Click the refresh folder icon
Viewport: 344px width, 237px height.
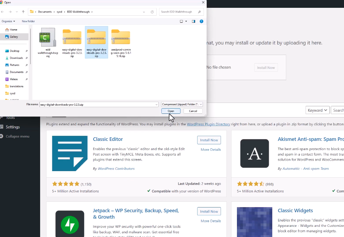pyautogui.click(x=152, y=12)
